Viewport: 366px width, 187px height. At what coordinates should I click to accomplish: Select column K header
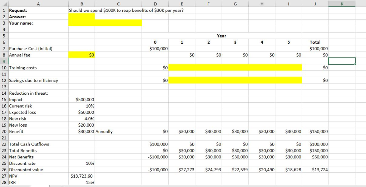(342, 4)
